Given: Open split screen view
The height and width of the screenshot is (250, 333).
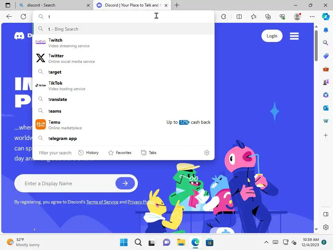Looking at the screenshot, I should click(x=239, y=17).
